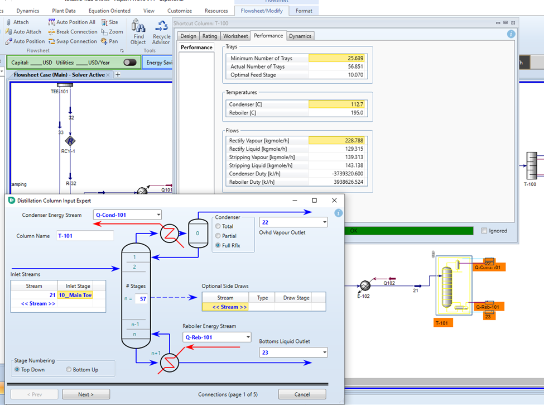Click the Energy Savings button

(x=157, y=63)
